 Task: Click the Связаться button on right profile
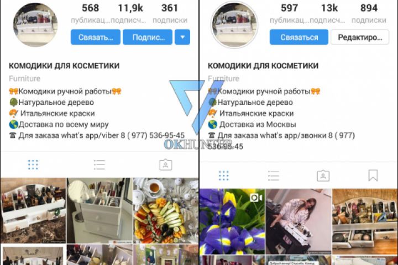pyautogui.click(x=298, y=37)
